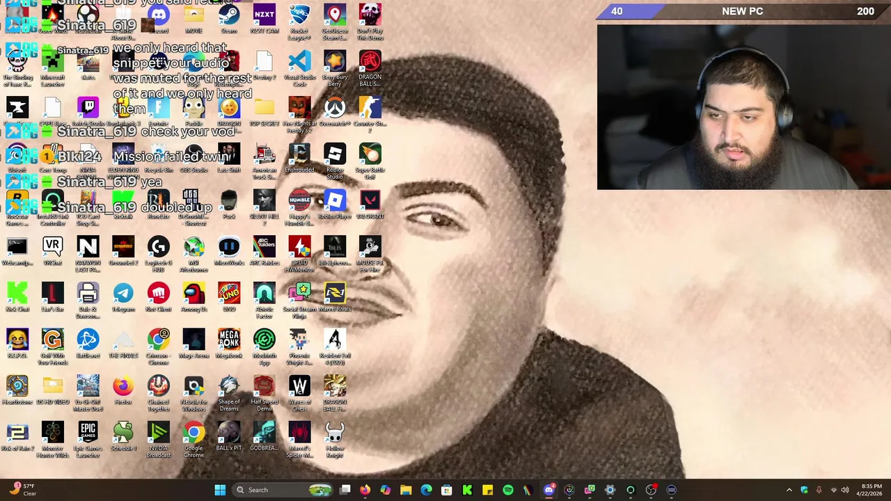Click the taskbar Search box
This screenshot has width=891, height=501.
(x=283, y=490)
